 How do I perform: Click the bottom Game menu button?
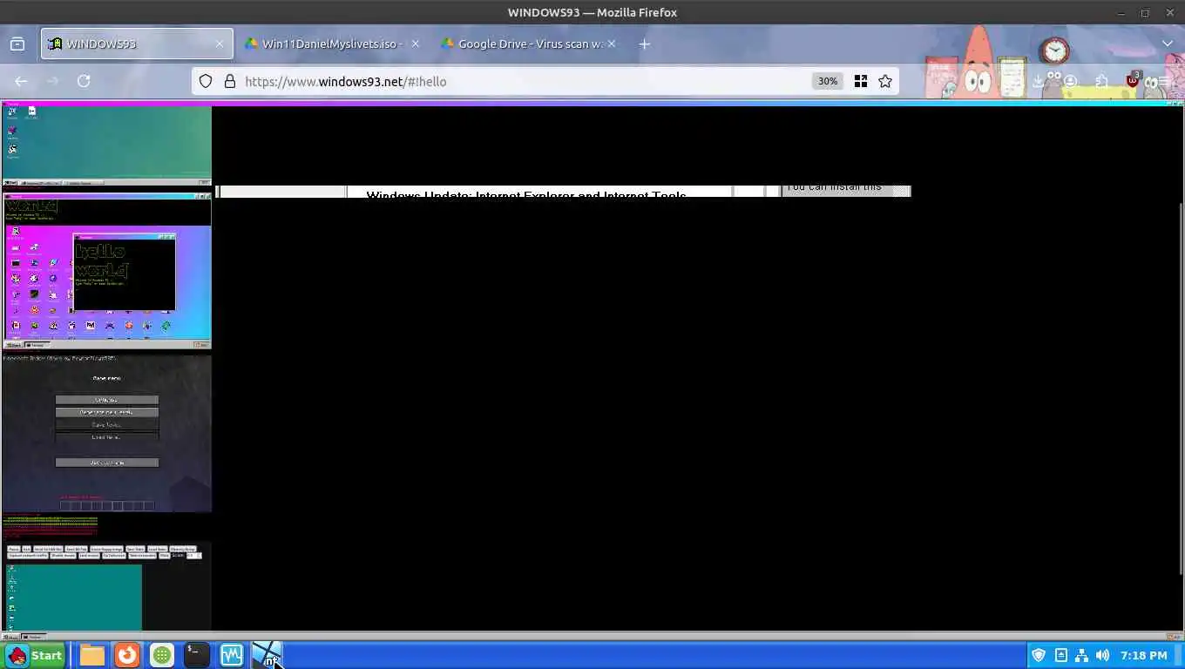[107, 463]
